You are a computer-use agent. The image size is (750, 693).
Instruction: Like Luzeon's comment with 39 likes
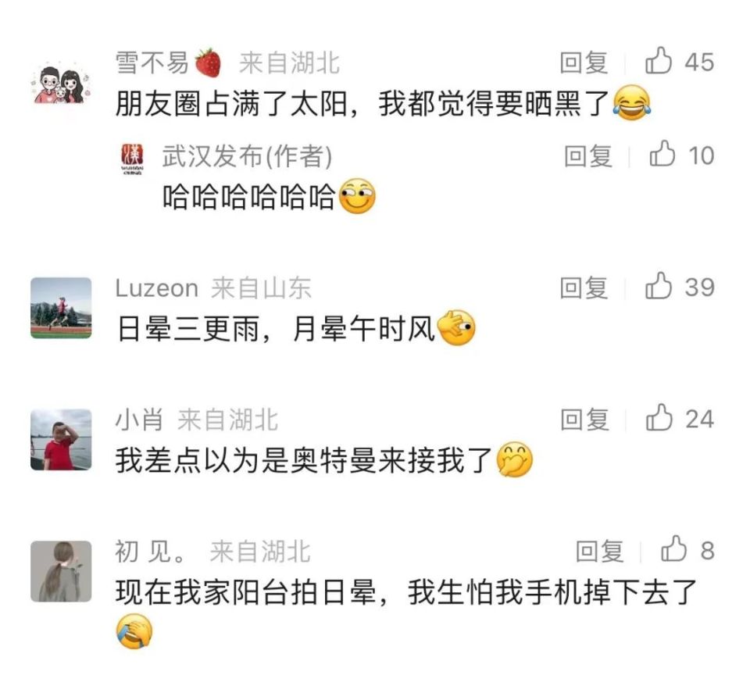(x=659, y=286)
